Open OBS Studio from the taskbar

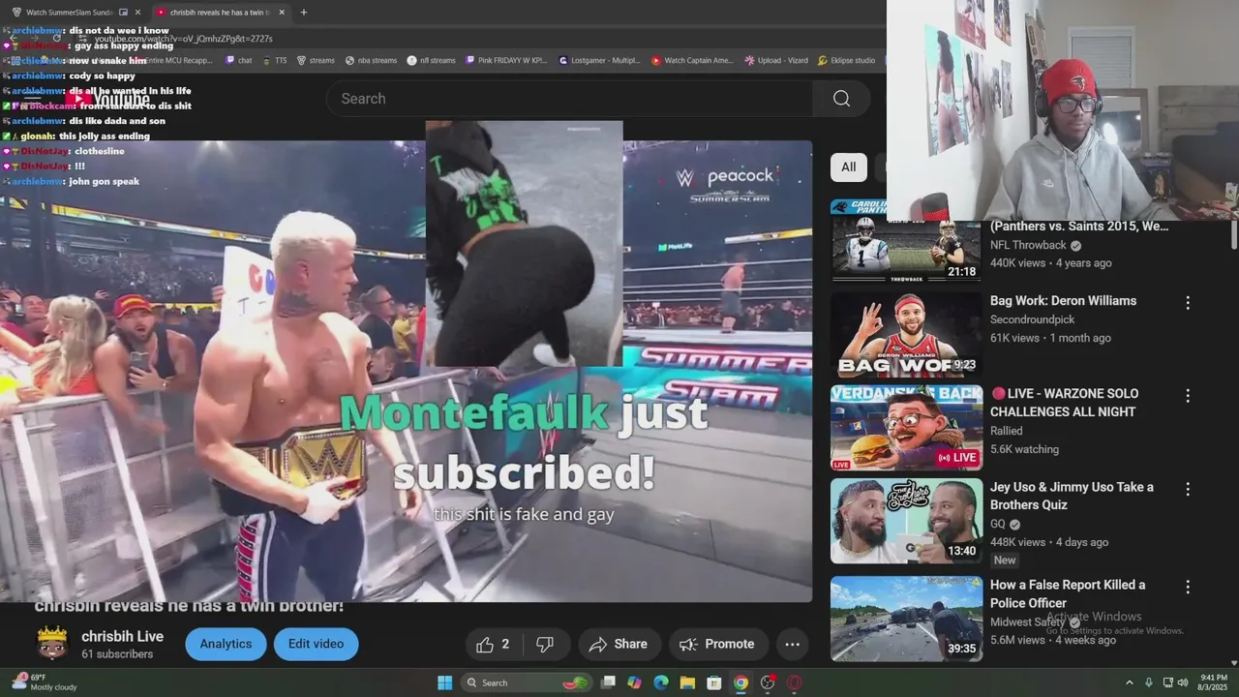tap(768, 682)
